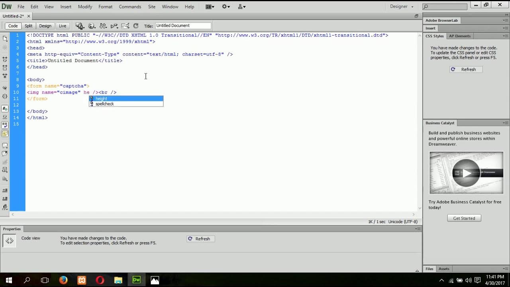510x287 pixels.
Task: Play the Business Catalyst video thumbnail
Action: pos(466,173)
